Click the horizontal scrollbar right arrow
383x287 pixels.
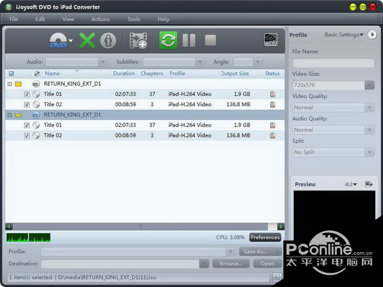[281, 226]
